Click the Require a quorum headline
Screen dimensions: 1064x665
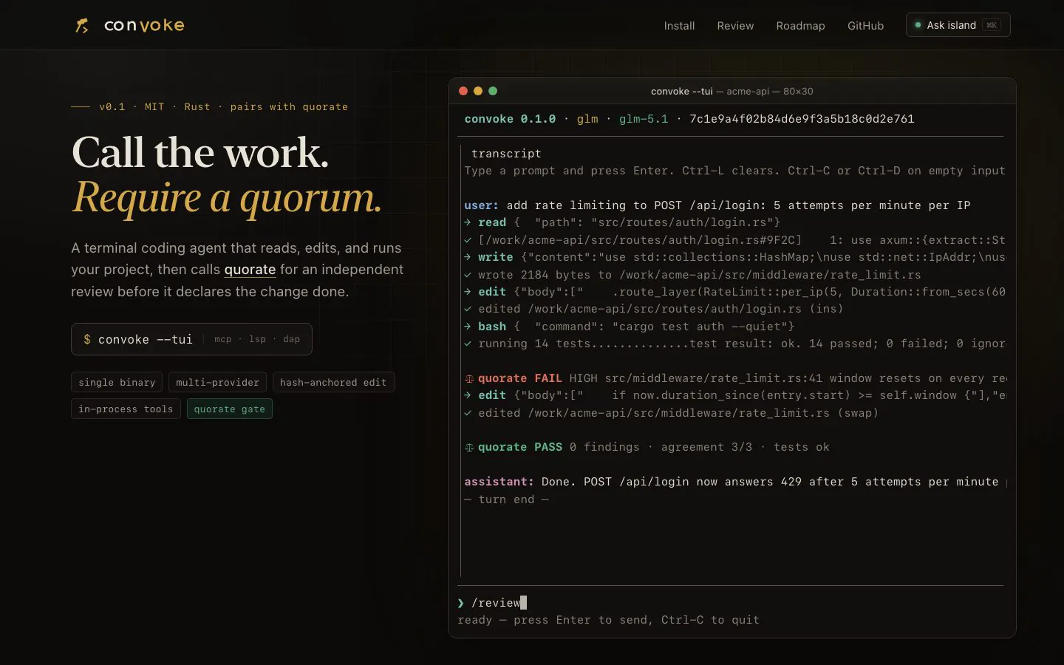pos(227,198)
